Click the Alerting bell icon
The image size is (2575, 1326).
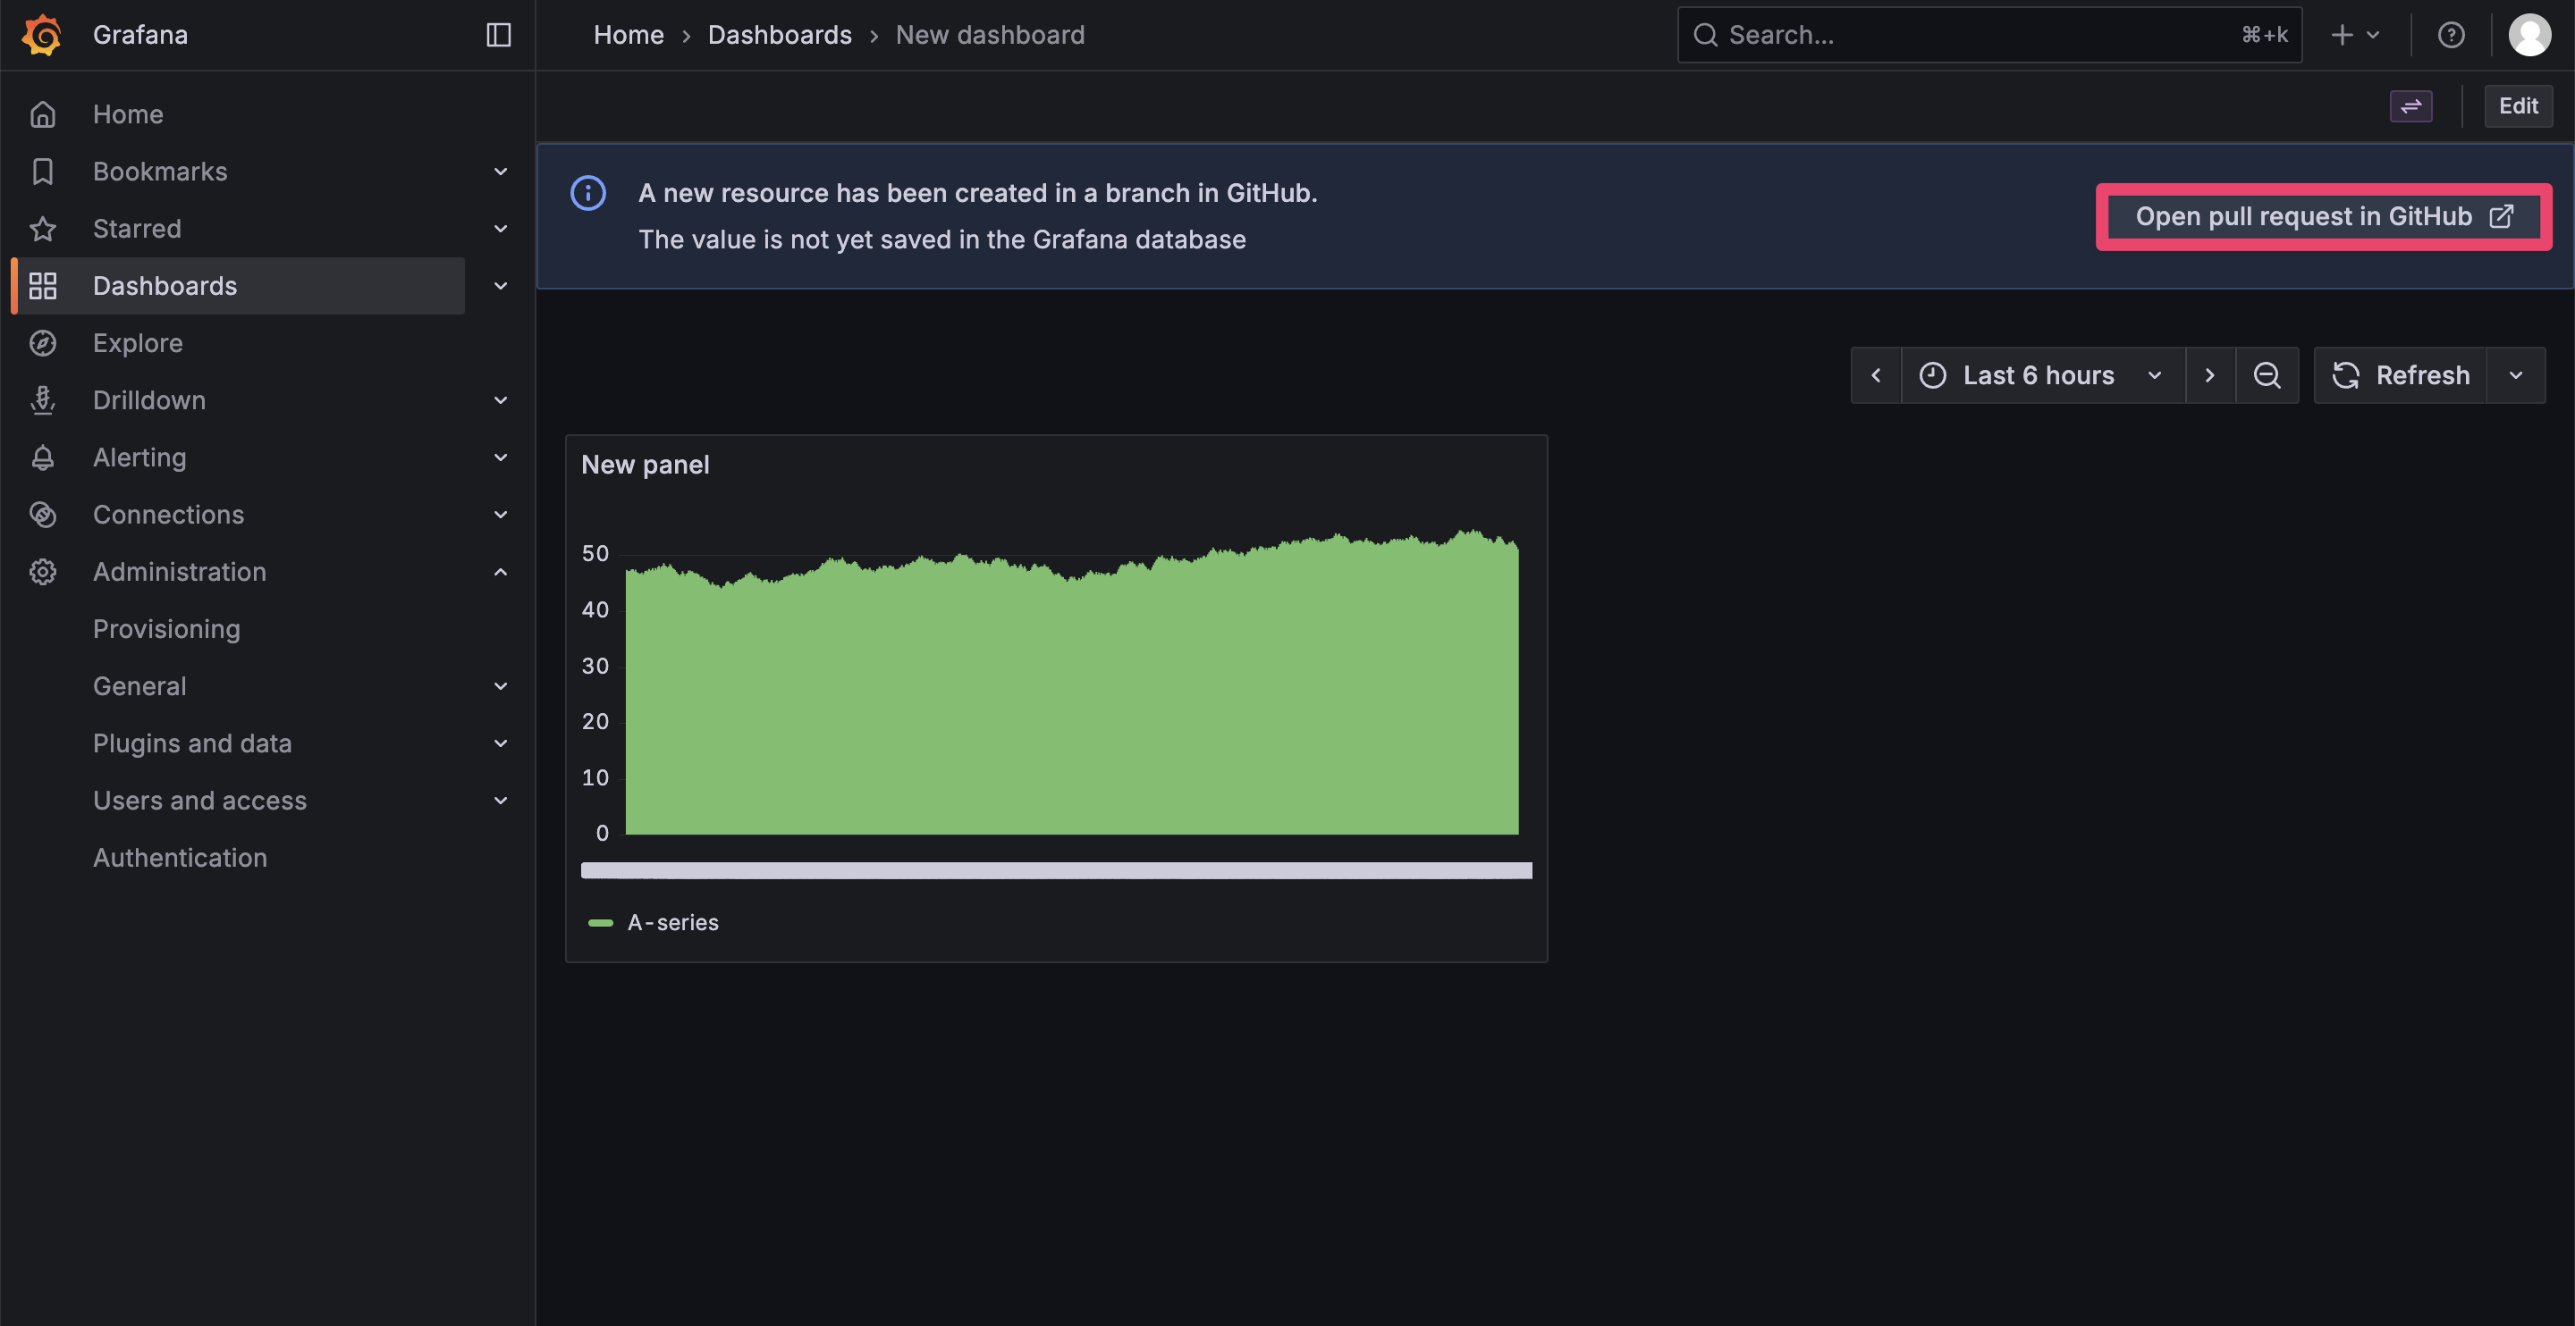[42, 457]
